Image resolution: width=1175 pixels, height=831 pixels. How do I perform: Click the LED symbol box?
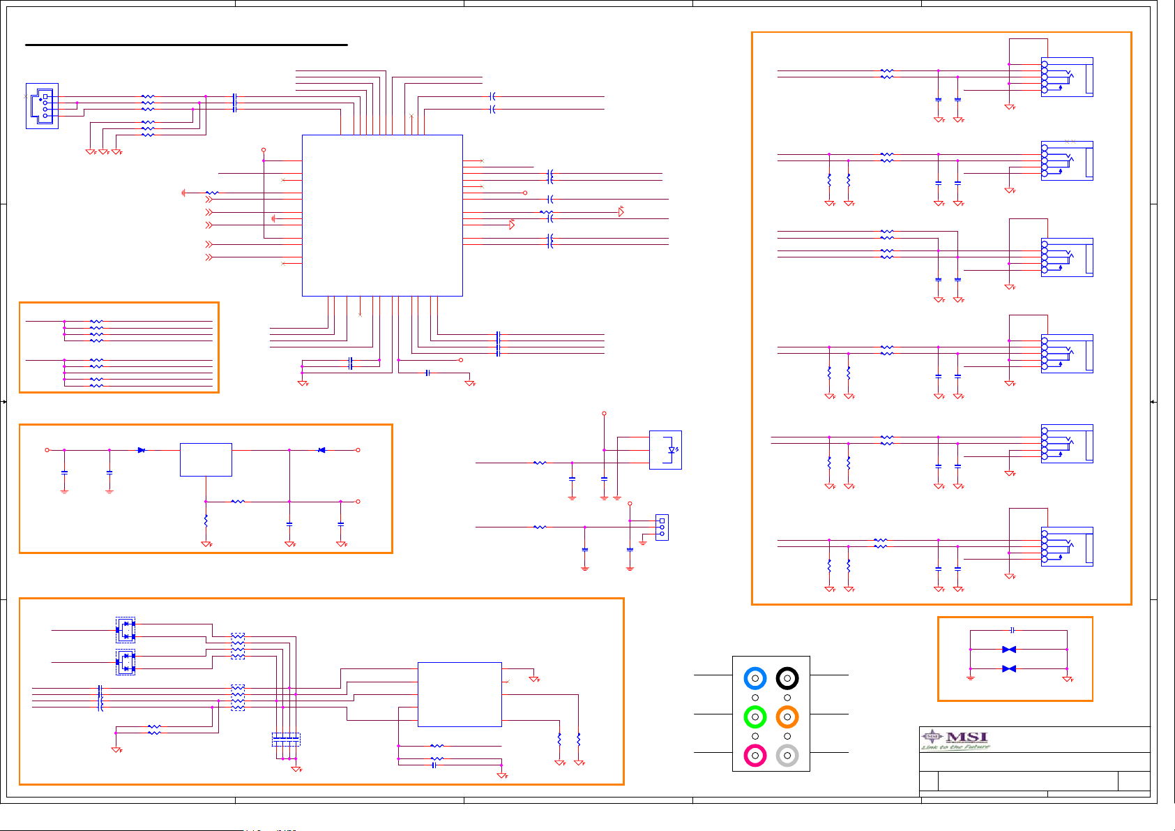click(665, 450)
